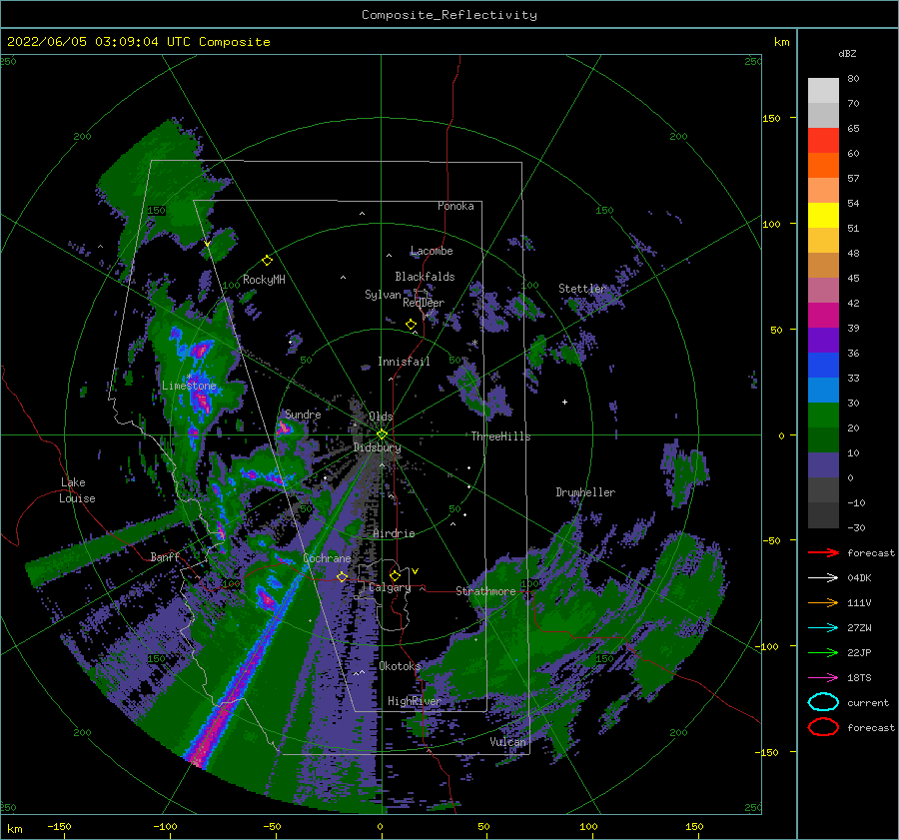
Task: Click the Limestone label
Action: click(x=189, y=386)
